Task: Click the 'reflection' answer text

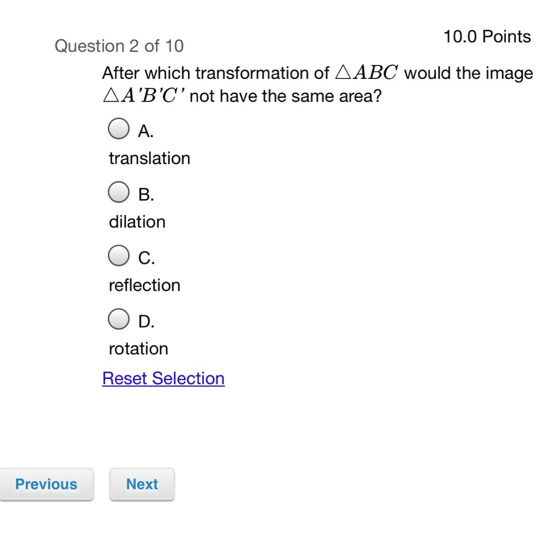Action: (x=144, y=285)
